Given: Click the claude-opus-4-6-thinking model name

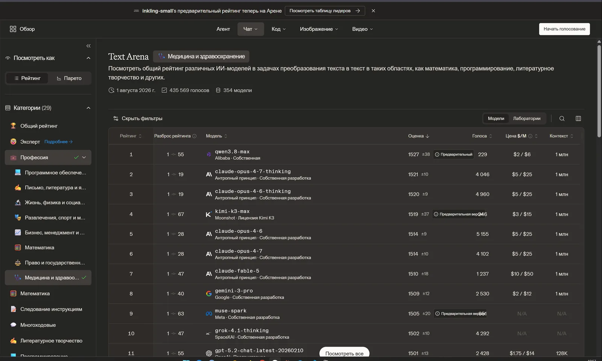Looking at the screenshot, I should [253, 191].
